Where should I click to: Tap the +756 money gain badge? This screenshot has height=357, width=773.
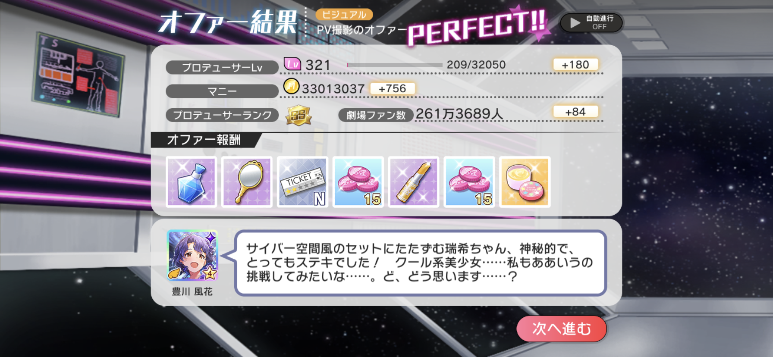click(x=393, y=88)
